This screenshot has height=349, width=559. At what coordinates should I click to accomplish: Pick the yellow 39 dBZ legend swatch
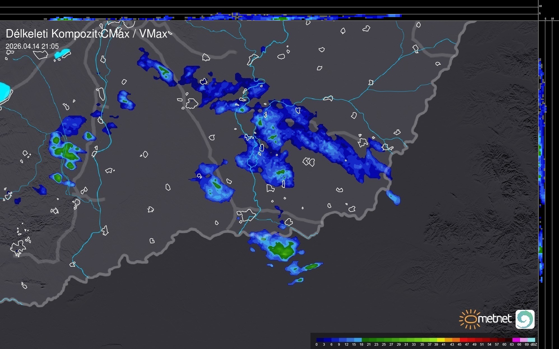[441, 340]
